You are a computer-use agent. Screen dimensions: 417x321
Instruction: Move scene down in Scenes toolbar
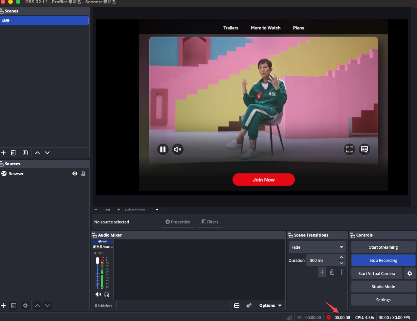click(x=47, y=153)
